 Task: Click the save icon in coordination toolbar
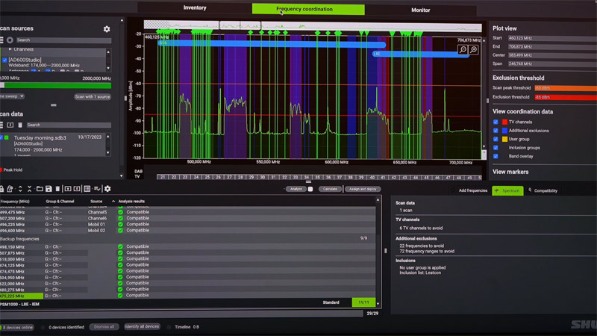point(49,189)
